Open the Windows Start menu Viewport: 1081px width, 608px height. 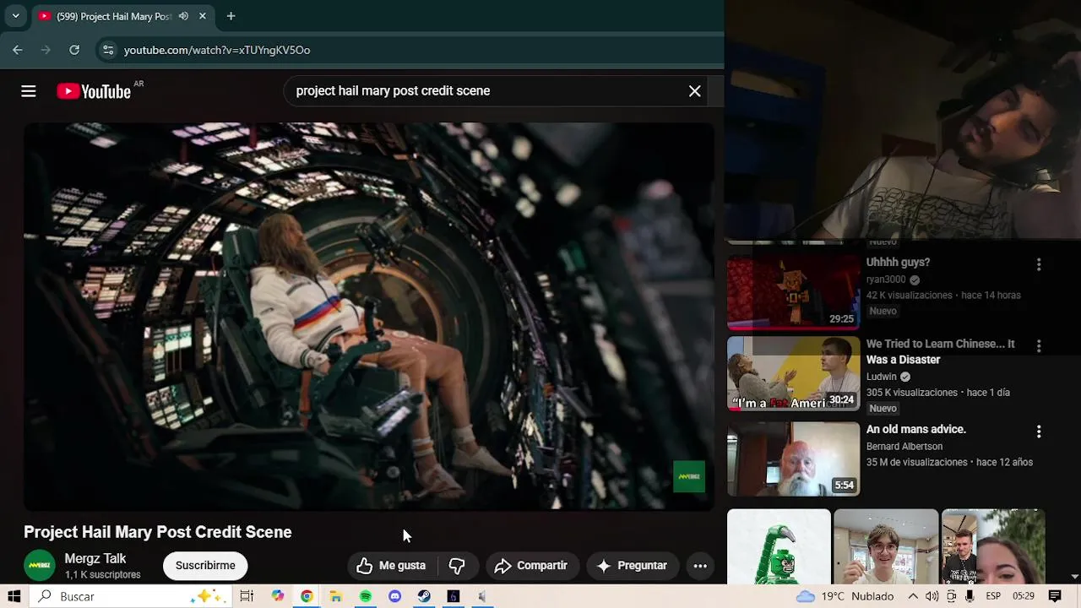(x=14, y=596)
